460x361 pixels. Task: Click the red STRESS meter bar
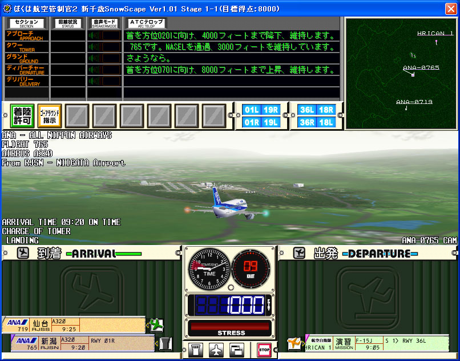point(229,326)
